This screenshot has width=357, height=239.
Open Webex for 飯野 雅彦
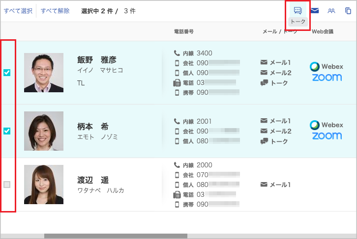pyautogui.click(x=327, y=67)
